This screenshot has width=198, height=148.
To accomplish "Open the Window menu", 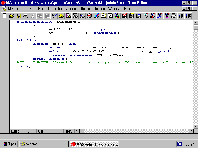I will 114,9.
